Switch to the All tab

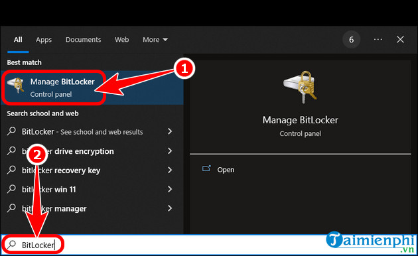[x=18, y=40]
